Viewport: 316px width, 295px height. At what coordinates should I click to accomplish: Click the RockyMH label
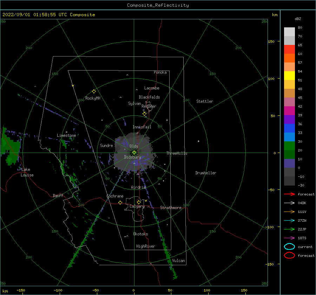[x=93, y=98]
